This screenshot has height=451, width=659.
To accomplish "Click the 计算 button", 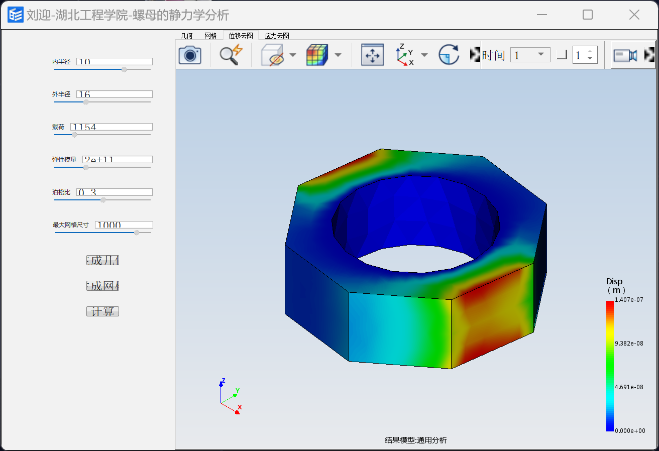I will [x=102, y=311].
